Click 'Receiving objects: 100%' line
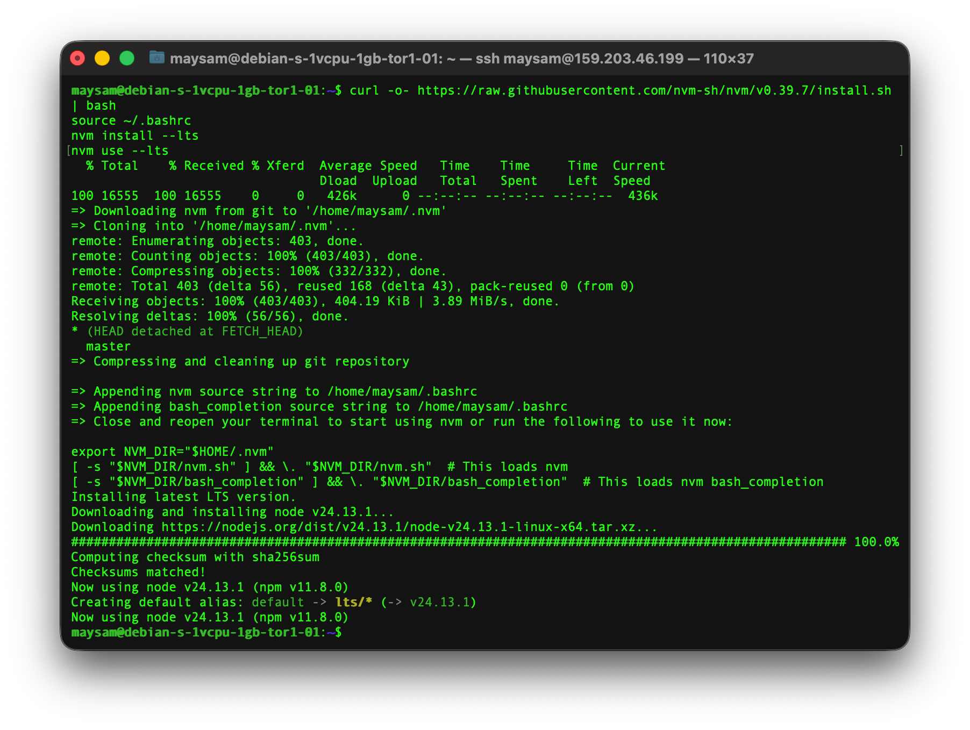 [315, 301]
